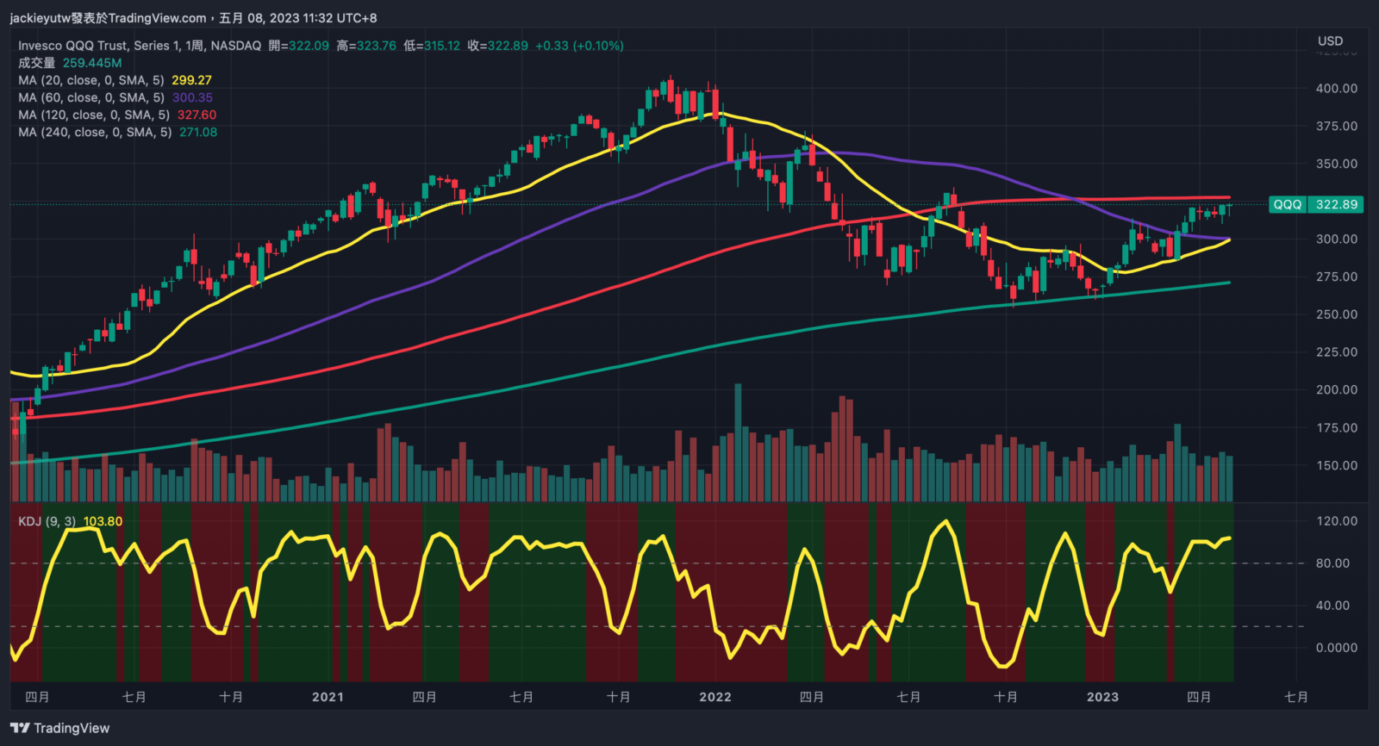Image resolution: width=1379 pixels, height=746 pixels.
Task: Open the jackieyutw TradingView.com attribution link
Action: click(108, 18)
